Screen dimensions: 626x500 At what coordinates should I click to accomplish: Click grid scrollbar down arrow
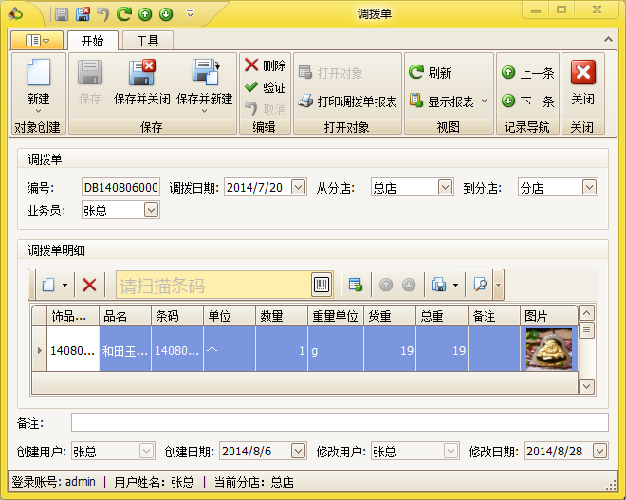pos(586,386)
